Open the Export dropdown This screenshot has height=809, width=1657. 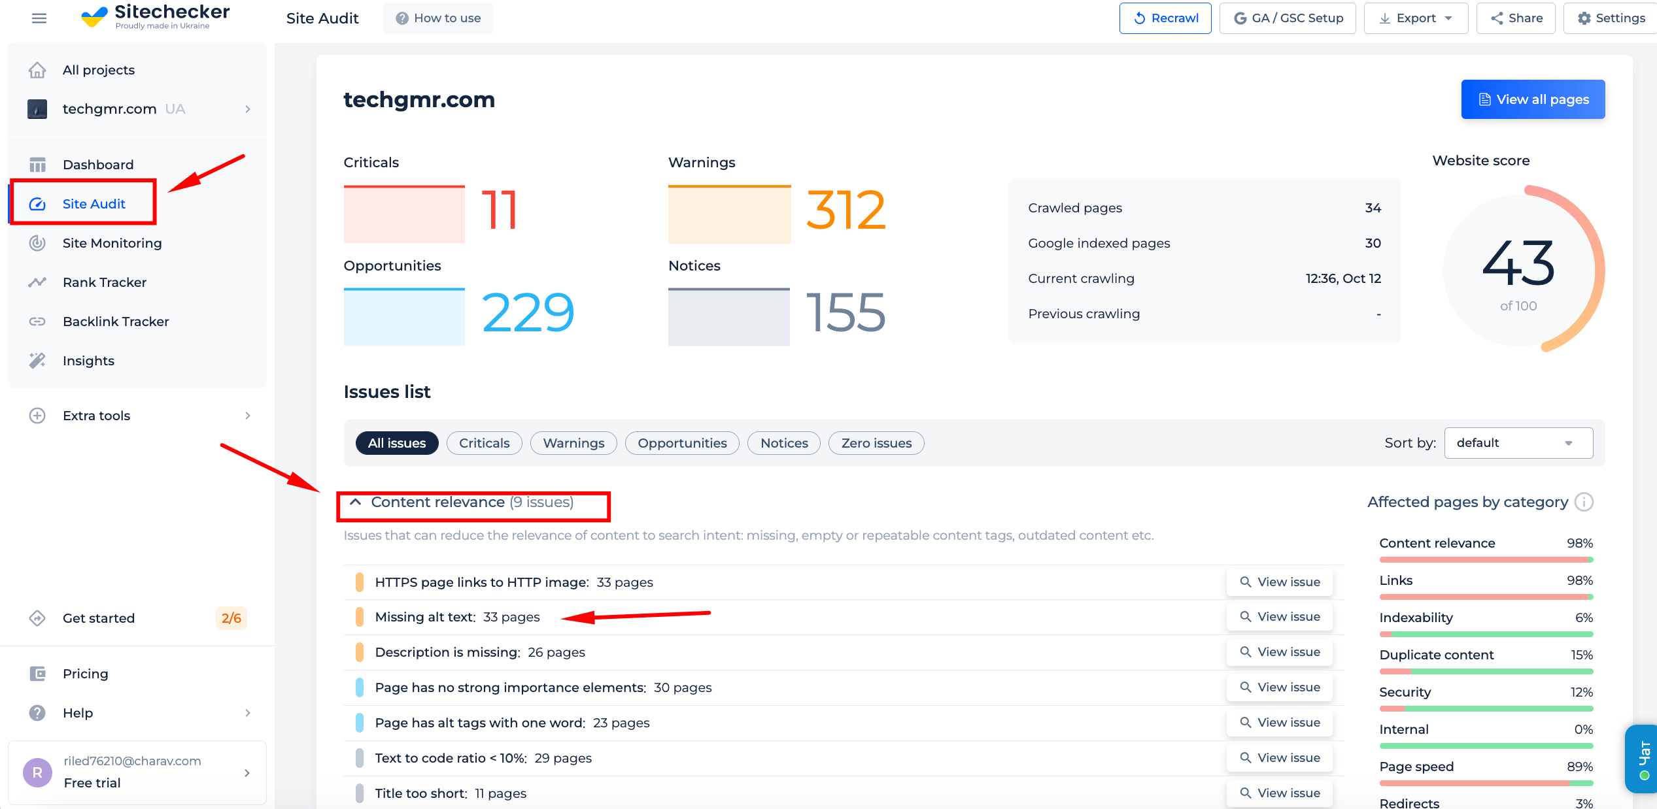[x=1416, y=18]
